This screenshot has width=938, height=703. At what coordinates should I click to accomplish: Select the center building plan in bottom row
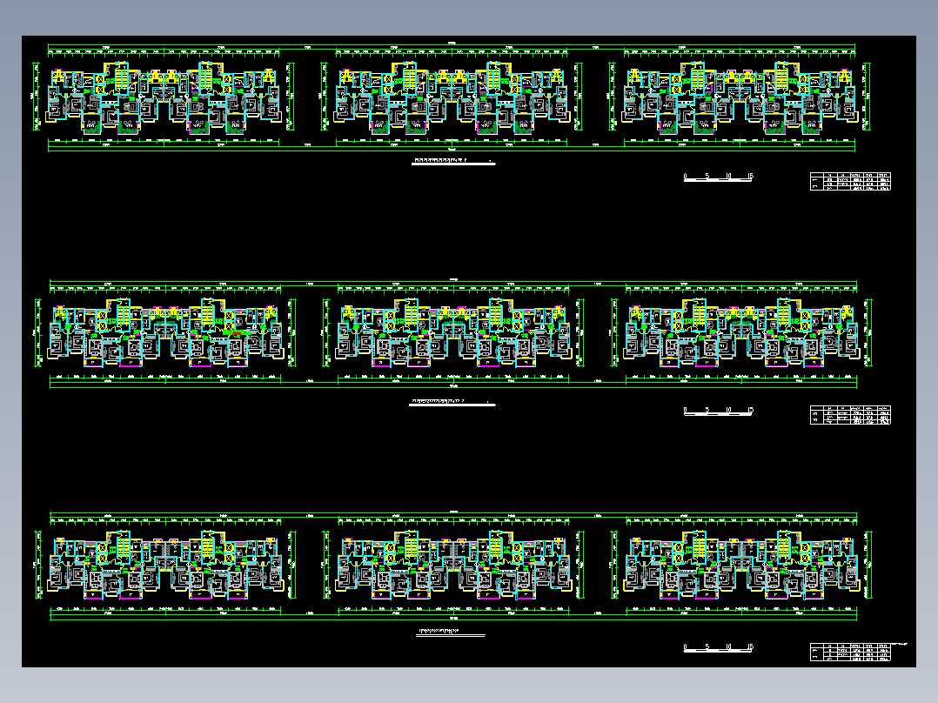(x=453, y=565)
